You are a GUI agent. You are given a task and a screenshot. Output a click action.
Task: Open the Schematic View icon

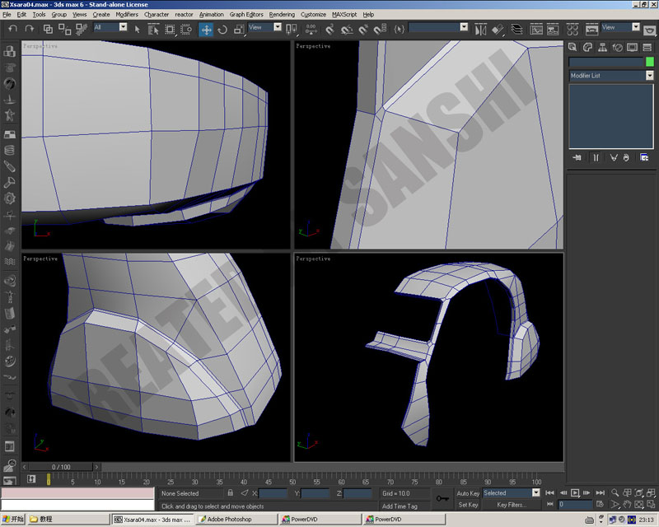tap(553, 30)
